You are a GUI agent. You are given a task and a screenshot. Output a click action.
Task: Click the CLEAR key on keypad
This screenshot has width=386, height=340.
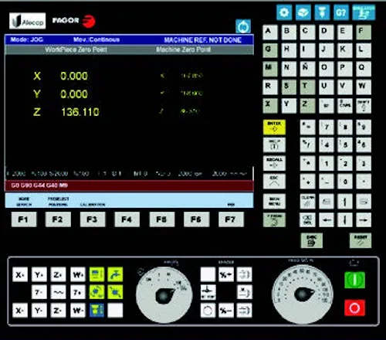coord(307,201)
